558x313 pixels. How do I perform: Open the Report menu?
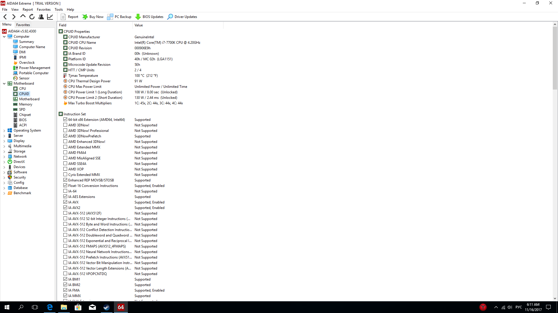point(28,10)
